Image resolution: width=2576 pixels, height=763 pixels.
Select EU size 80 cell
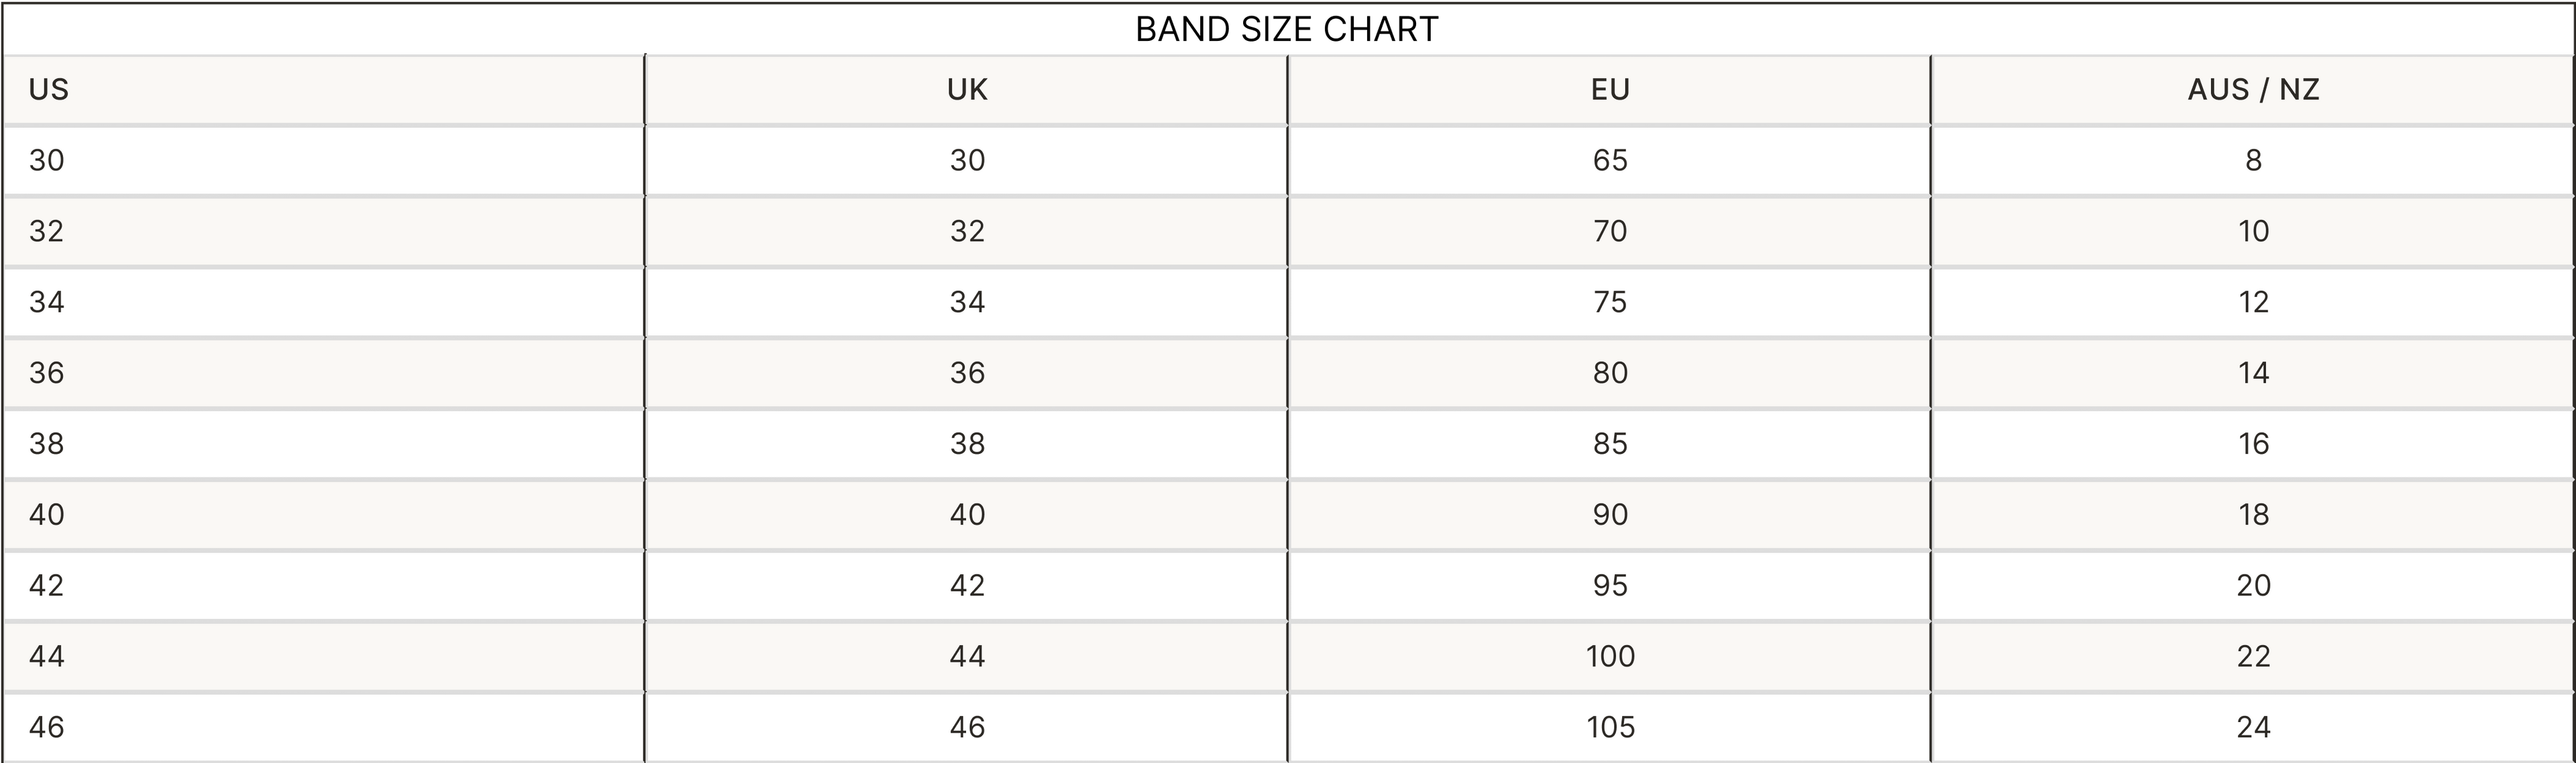1610,373
